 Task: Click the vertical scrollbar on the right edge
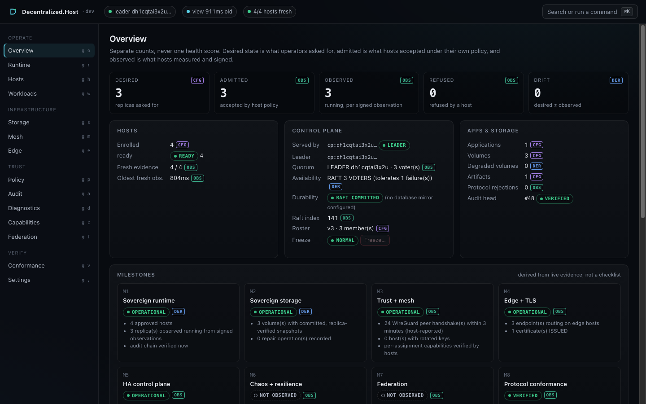pyautogui.click(x=642, y=121)
